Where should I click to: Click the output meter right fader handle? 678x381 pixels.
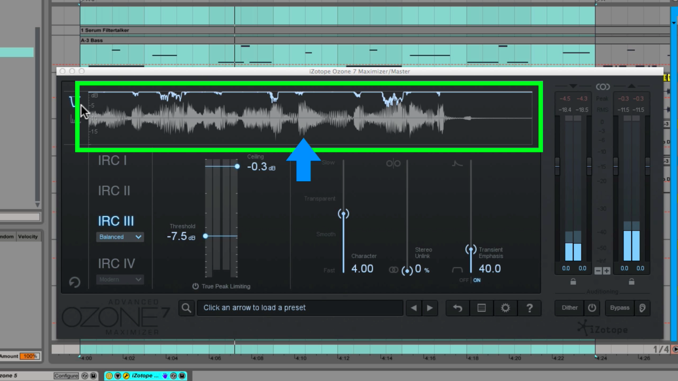coord(647,165)
